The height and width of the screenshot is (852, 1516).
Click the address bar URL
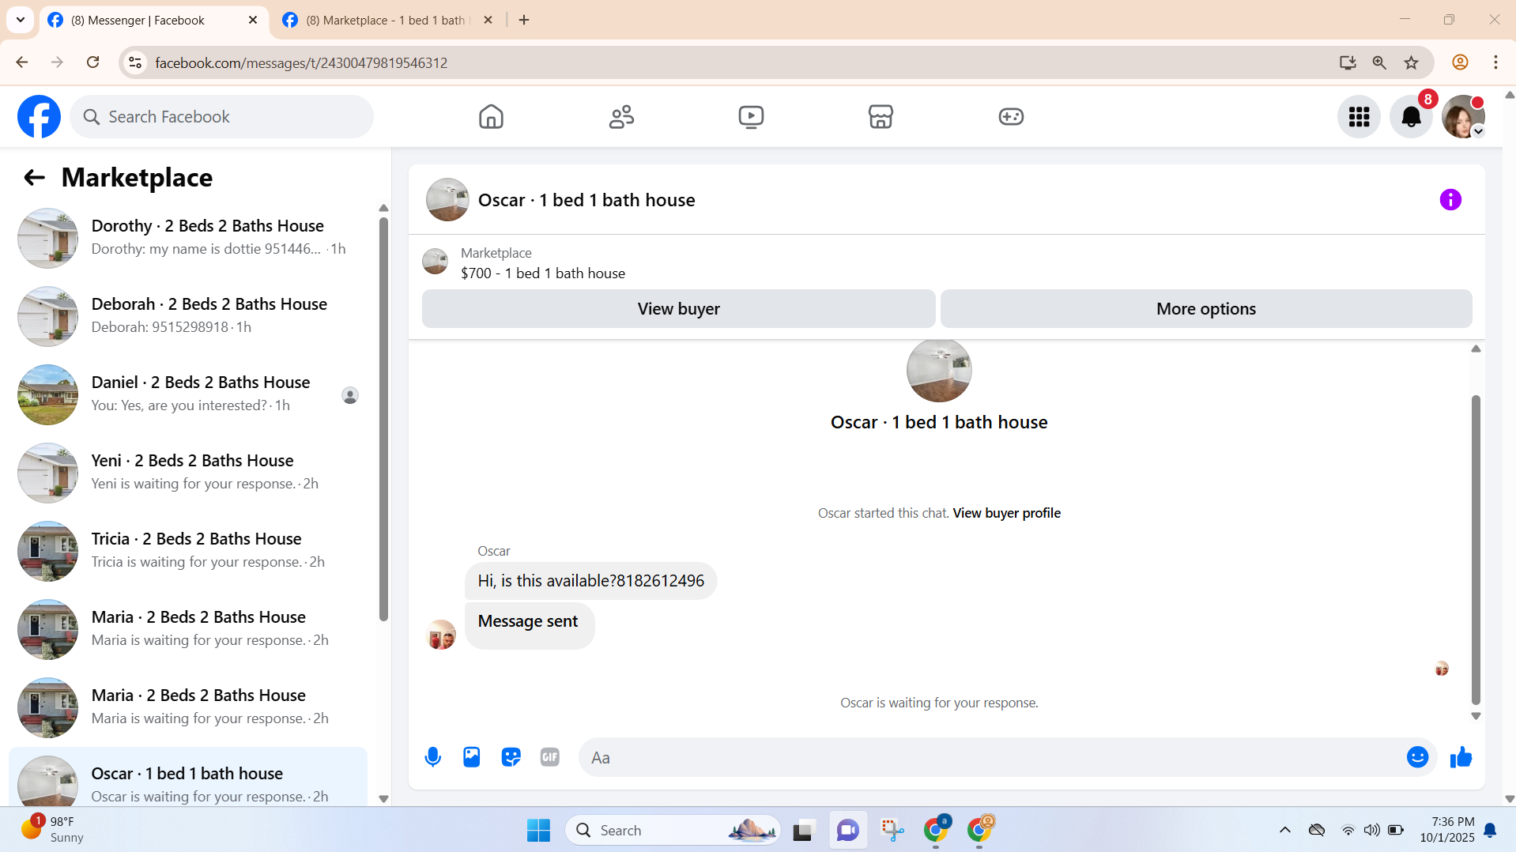pyautogui.click(x=301, y=63)
